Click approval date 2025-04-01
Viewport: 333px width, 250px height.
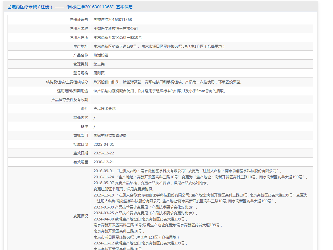click(x=104, y=144)
